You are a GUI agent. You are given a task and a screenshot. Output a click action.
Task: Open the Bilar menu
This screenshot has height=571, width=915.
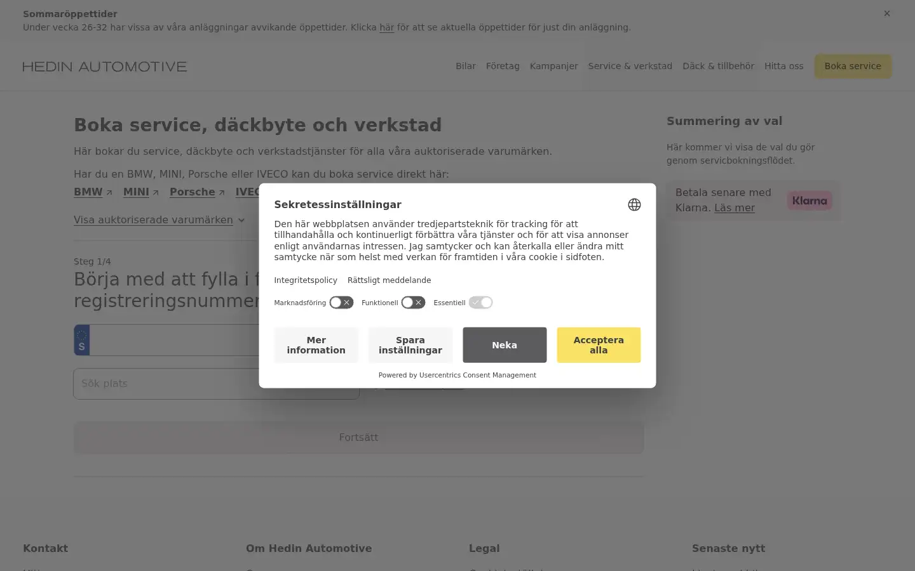[x=466, y=66]
